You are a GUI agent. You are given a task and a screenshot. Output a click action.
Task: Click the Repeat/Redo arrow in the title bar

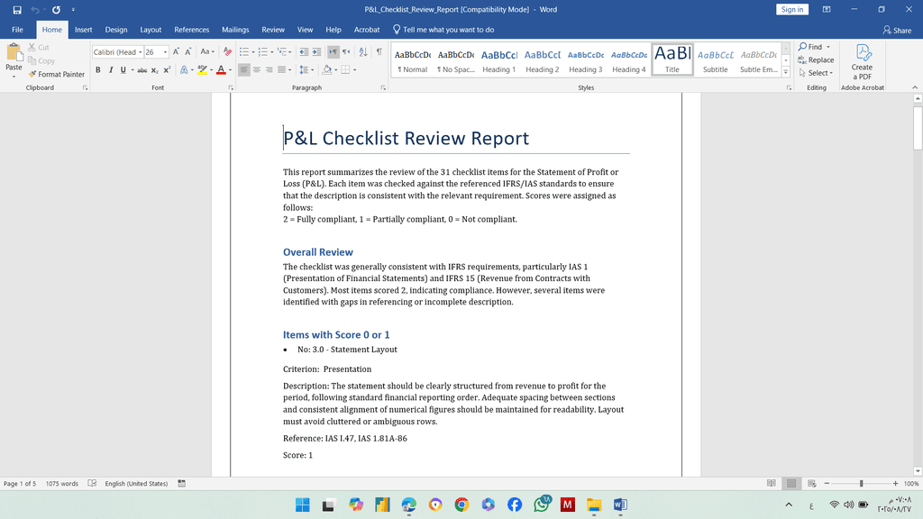56,9
